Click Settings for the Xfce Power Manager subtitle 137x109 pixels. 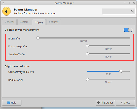[x=35, y=14]
